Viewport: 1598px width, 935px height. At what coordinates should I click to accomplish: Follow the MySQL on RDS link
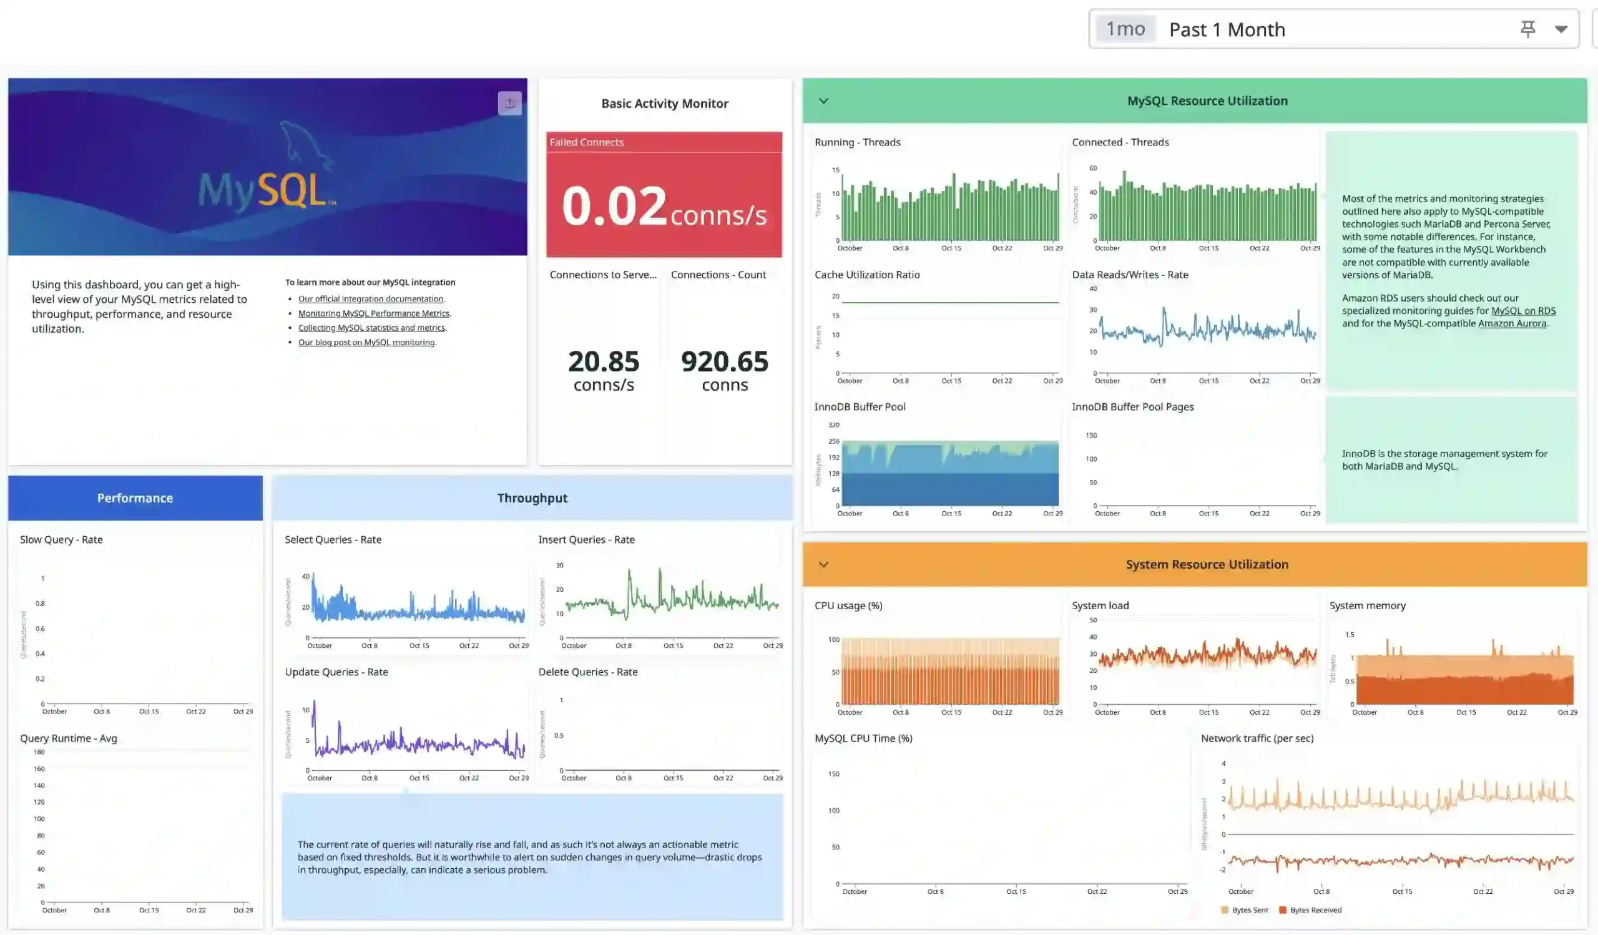coord(1523,311)
